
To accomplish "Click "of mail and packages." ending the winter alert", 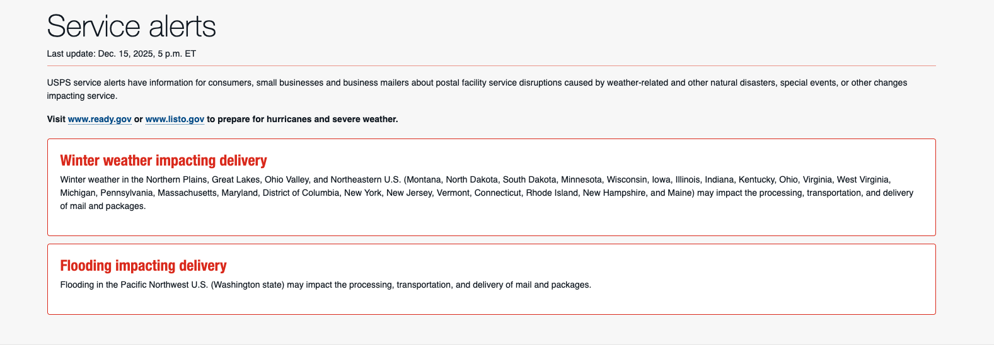I will tap(103, 206).
